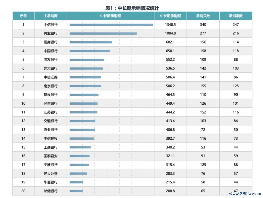Click the 华夏银行 cell
This screenshot has height=198, width=263.
click(x=51, y=182)
